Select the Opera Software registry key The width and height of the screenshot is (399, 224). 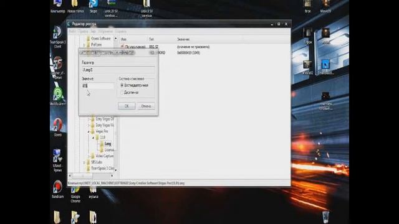pyautogui.click(x=101, y=39)
